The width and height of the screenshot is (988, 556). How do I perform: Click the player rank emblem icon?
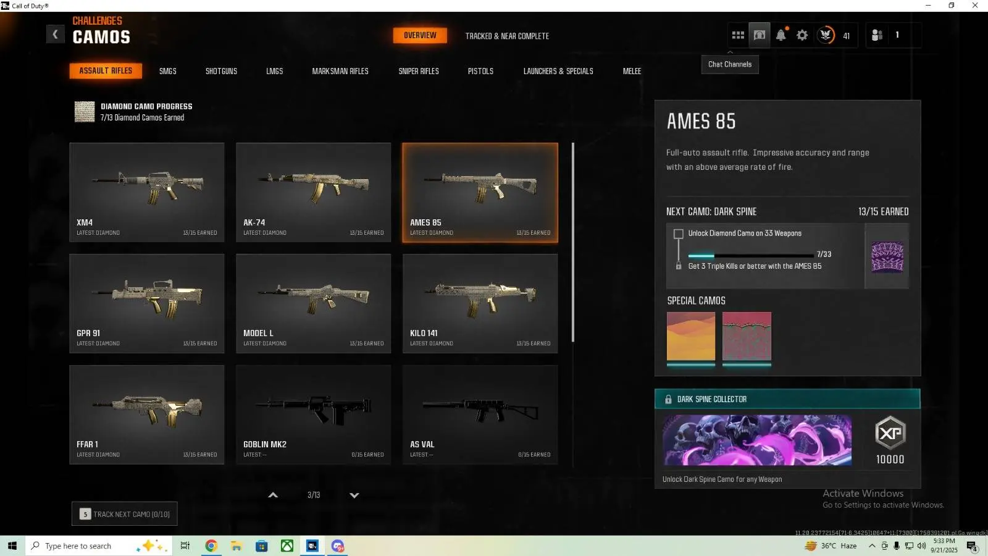[x=826, y=35]
